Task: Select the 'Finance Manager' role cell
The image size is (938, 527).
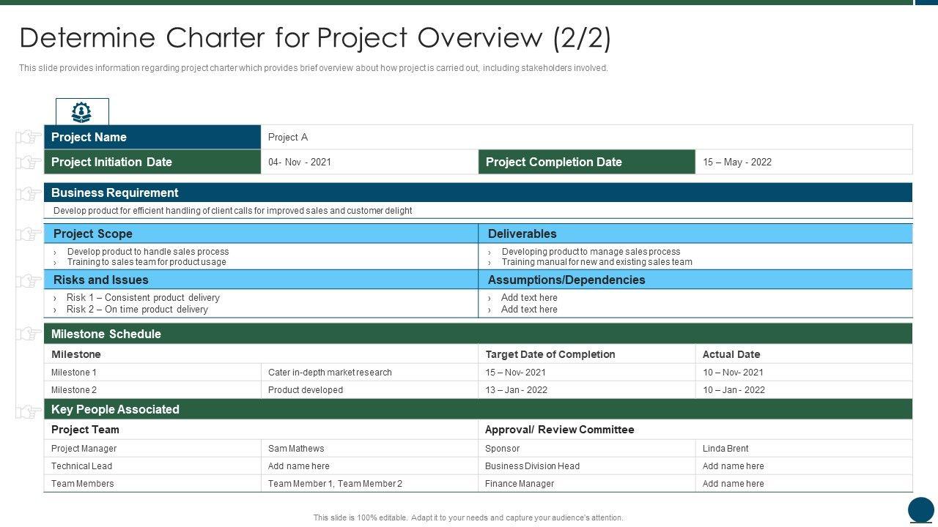Action: (x=587, y=484)
